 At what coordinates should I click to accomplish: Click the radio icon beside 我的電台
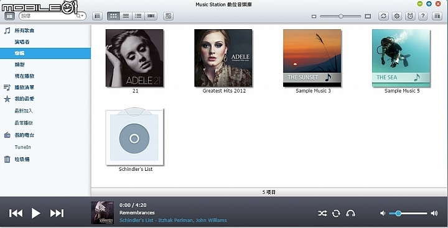(x=7, y=135)
